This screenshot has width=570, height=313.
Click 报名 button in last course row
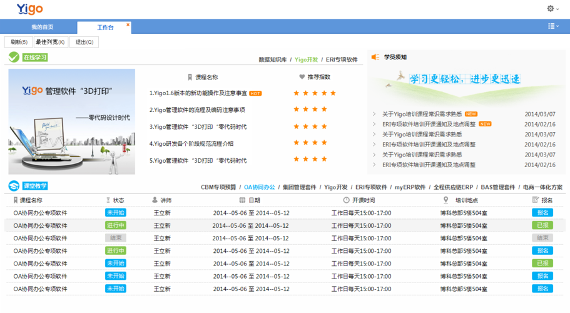[542, 289]
